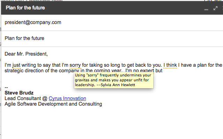This screenshot has width=223, height=139.
Task: Click the underlined word "sorry"
Action: tap(75, 65)
